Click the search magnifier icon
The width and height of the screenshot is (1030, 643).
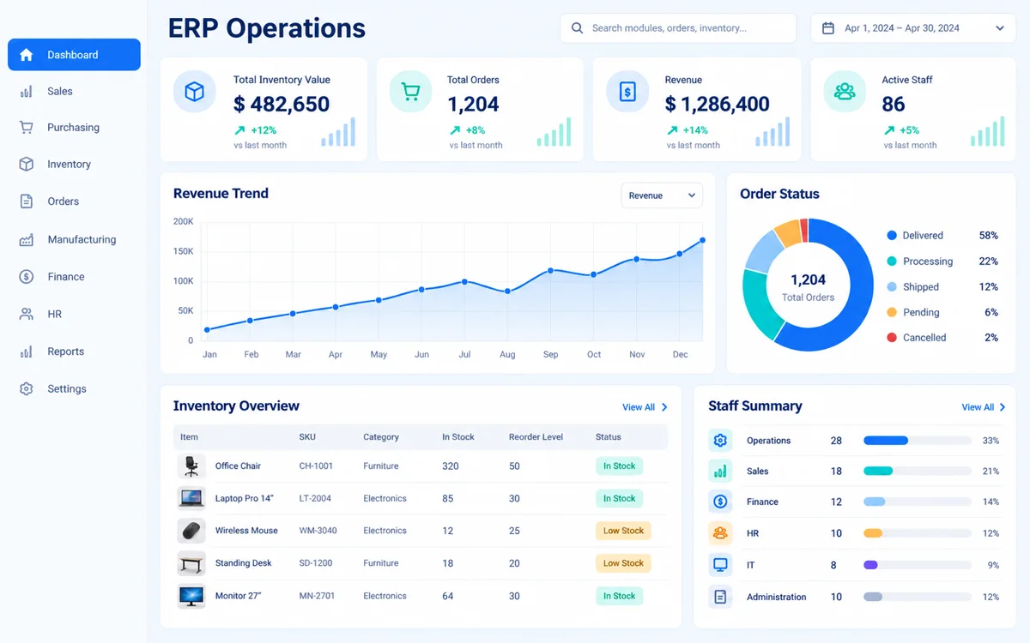point(578,28)
